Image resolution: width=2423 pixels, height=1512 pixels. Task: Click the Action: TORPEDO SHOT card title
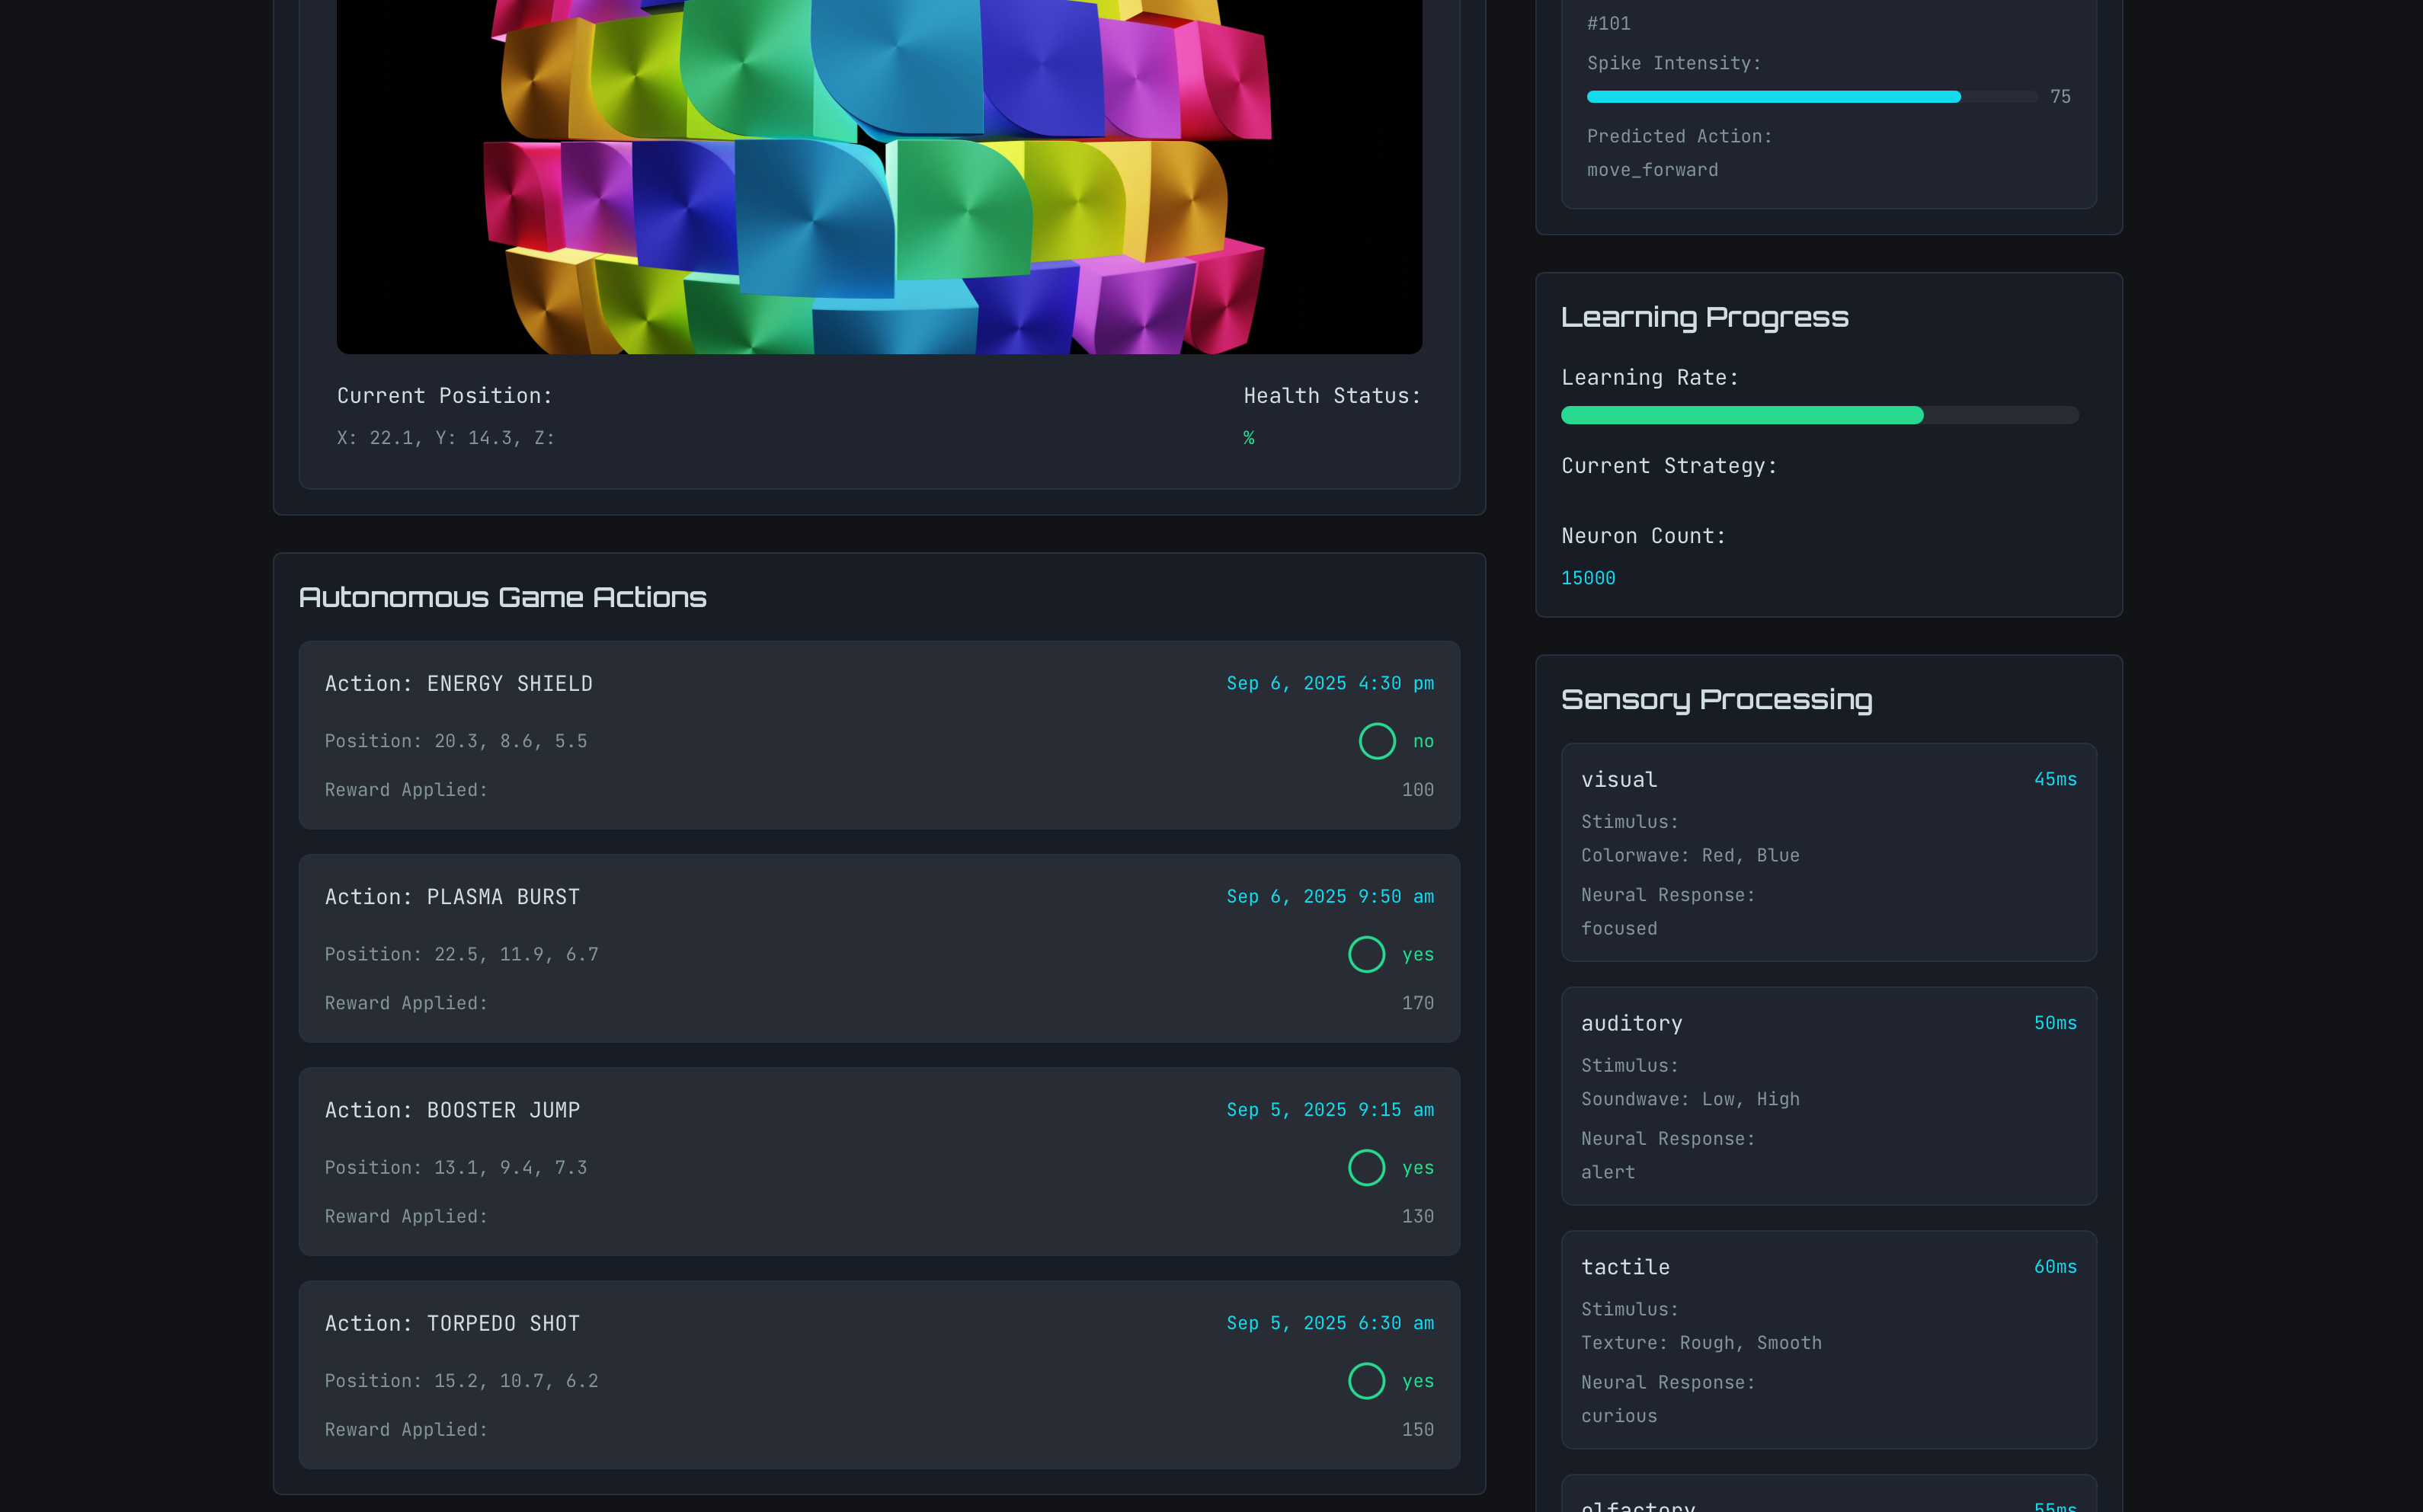pos(452,1324)
